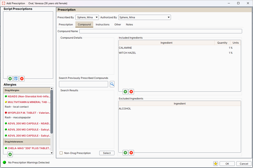
Task: Open the Notes tab
Action: pyautogui.click(x=129, y=24)
